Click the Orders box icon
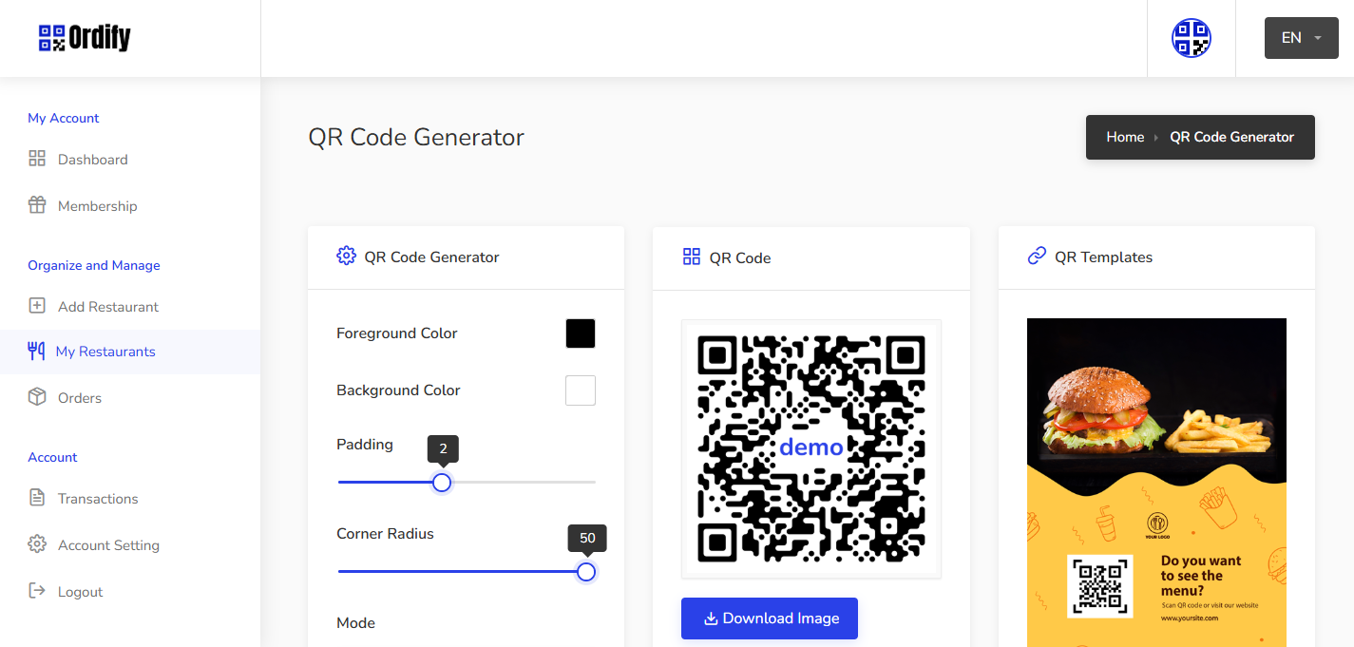Viewport: 1354px width, 647px height. pos(37,397)
